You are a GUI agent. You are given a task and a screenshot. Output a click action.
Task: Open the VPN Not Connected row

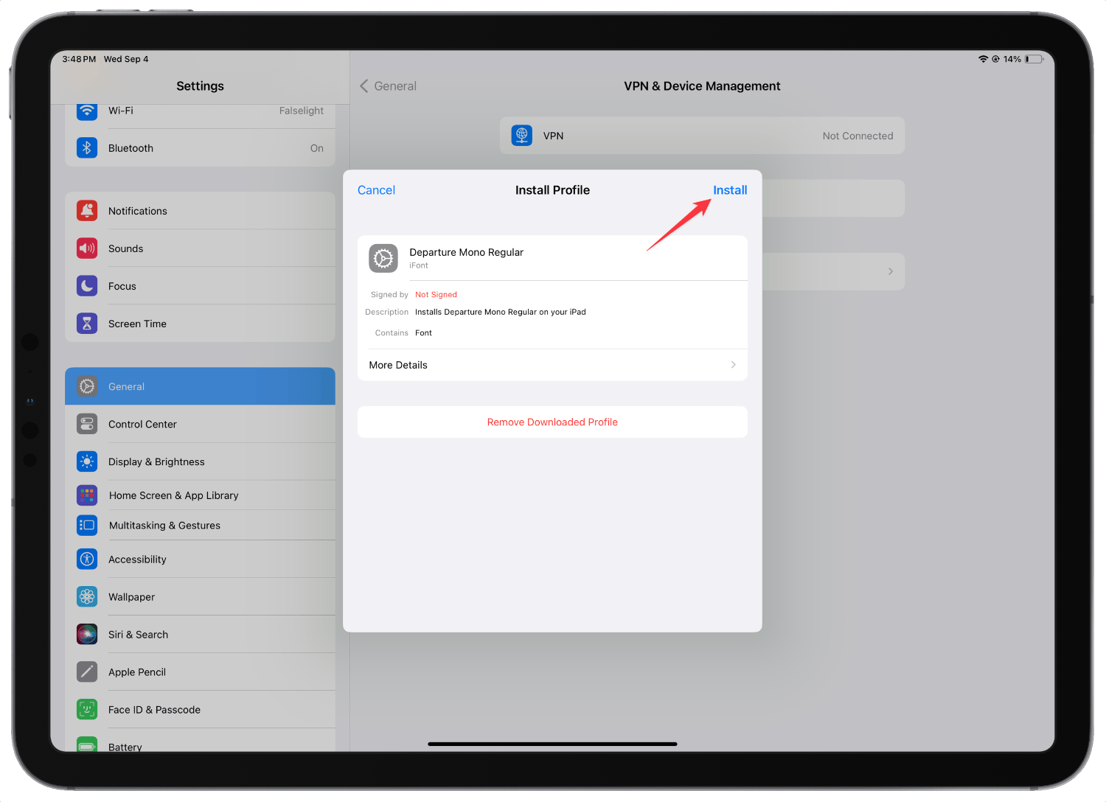coord(702,136)
